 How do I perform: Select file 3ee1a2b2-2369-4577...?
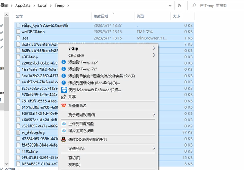(40, 76)
